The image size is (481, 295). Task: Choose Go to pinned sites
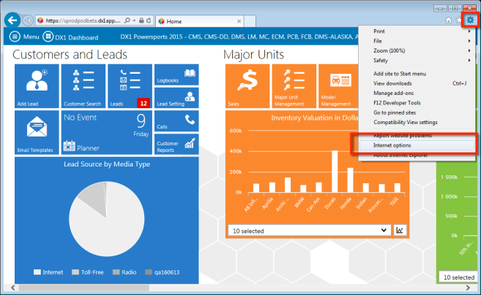pyautogui.click(x=417, y=112)
